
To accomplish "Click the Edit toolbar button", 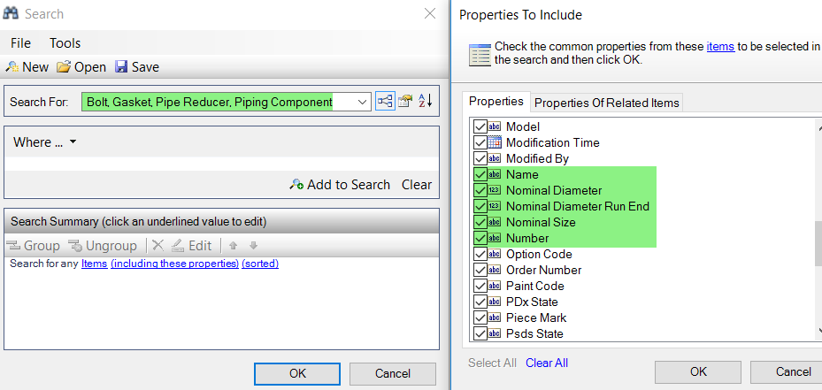I will [x=192, y=245].
